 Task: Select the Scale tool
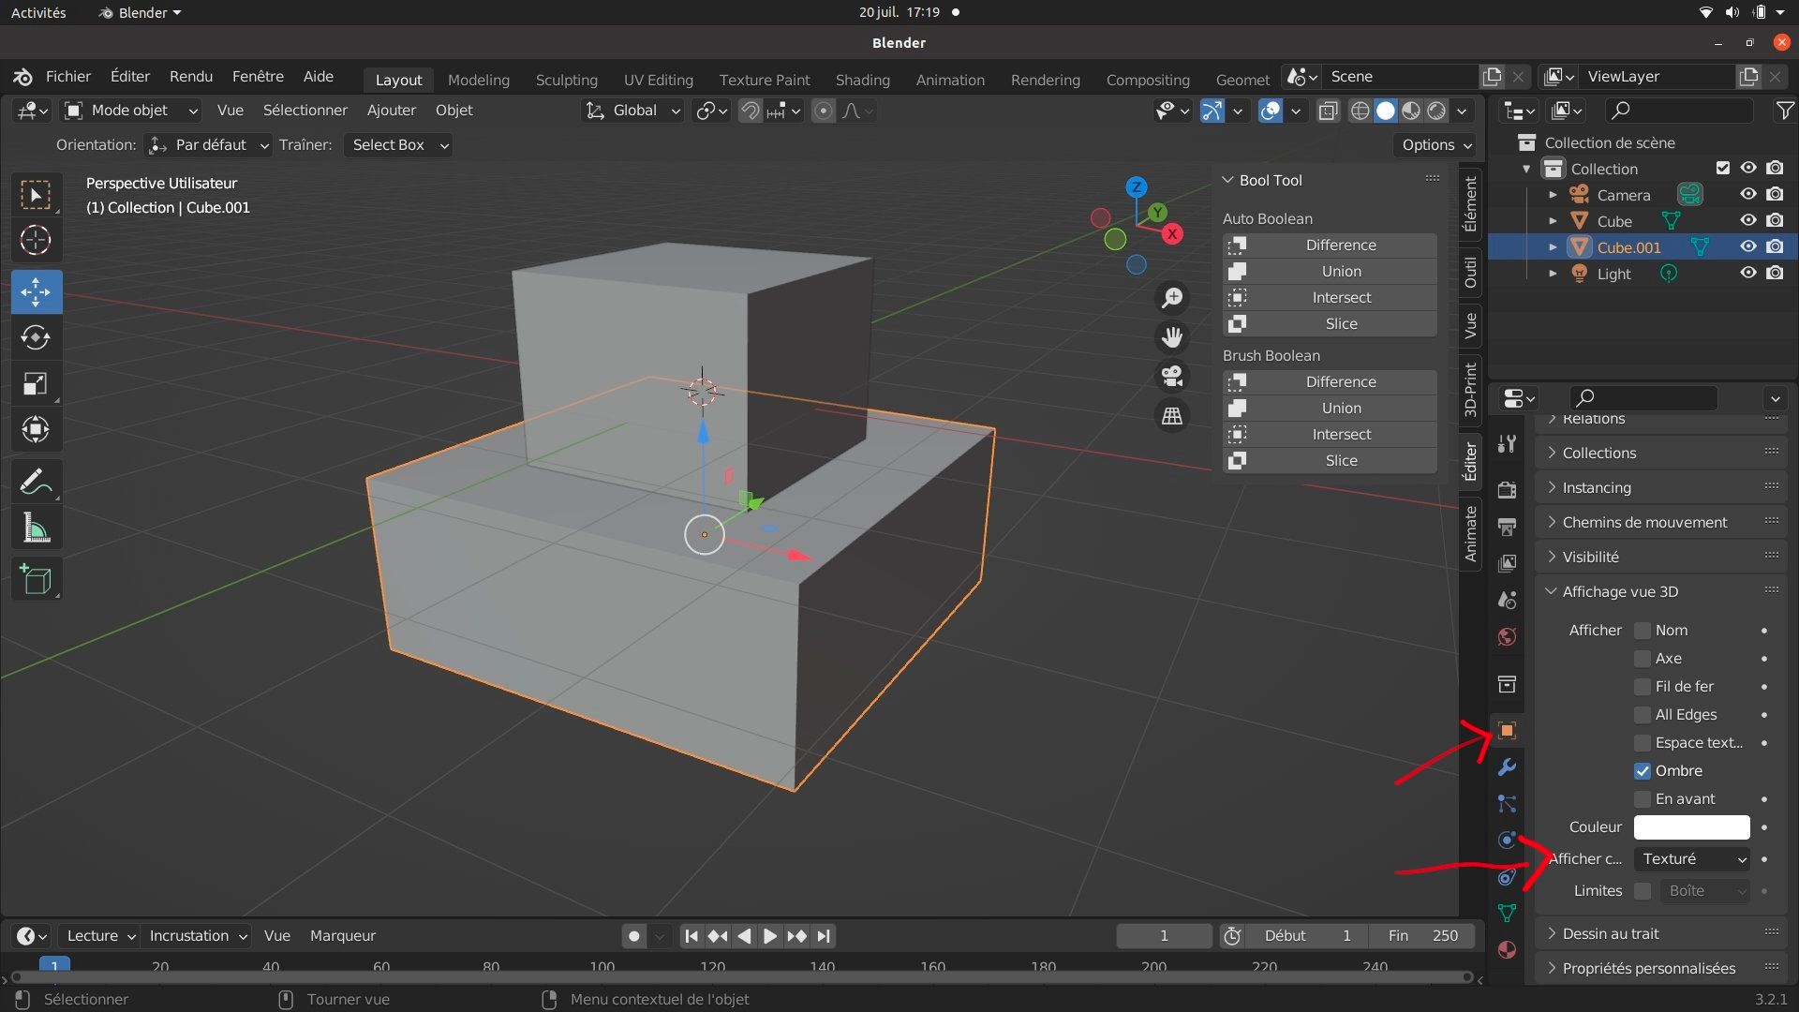[x=36, y=384]
